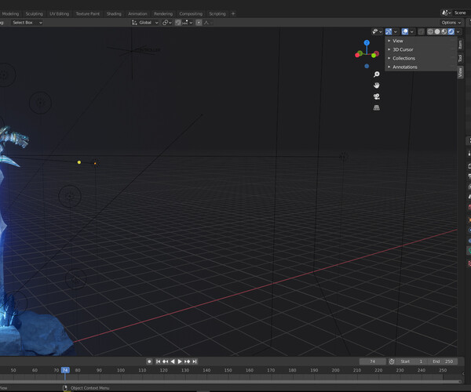Switch to the Tool sidebar tab
Viewport: 471px width, 392px height.
point(460,58)
